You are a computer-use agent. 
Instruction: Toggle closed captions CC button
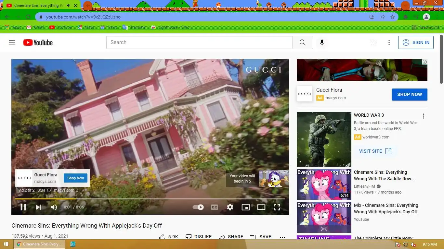click(215, 207)
